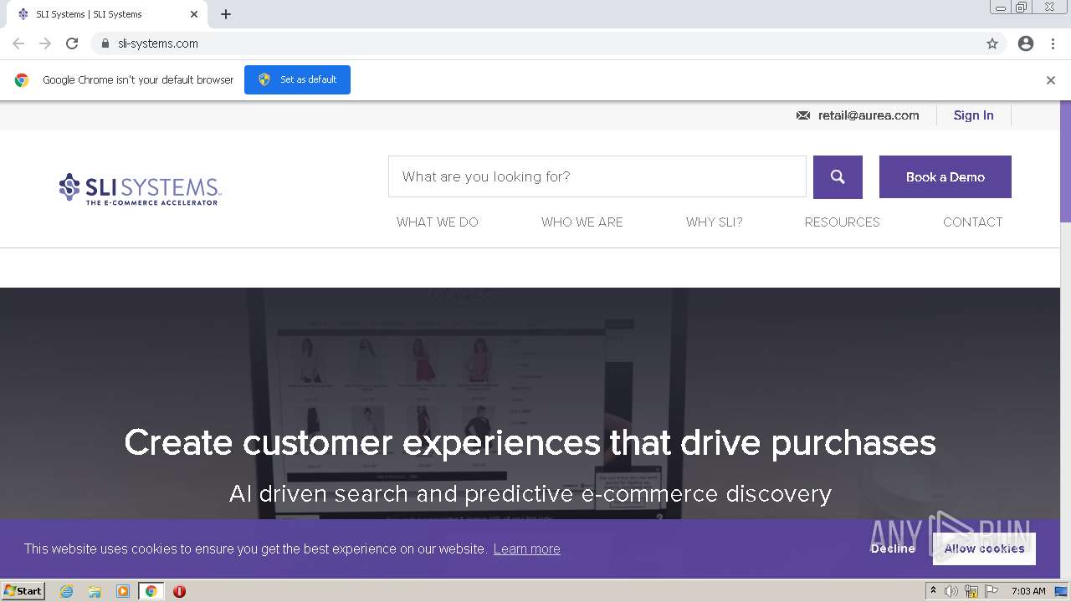
Task: Click the taskbar clock showing 7:03 AM
Action: pyautogui.click(x=1028, y=591)
